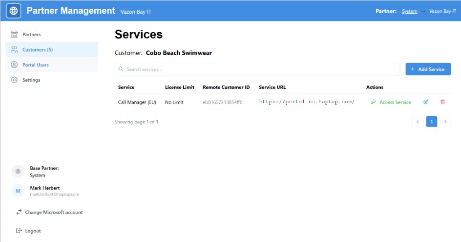Viewport: 461px width, 242px height.
Task: Open Portal Users in the sidebar
Action: [x=35, y=65]
